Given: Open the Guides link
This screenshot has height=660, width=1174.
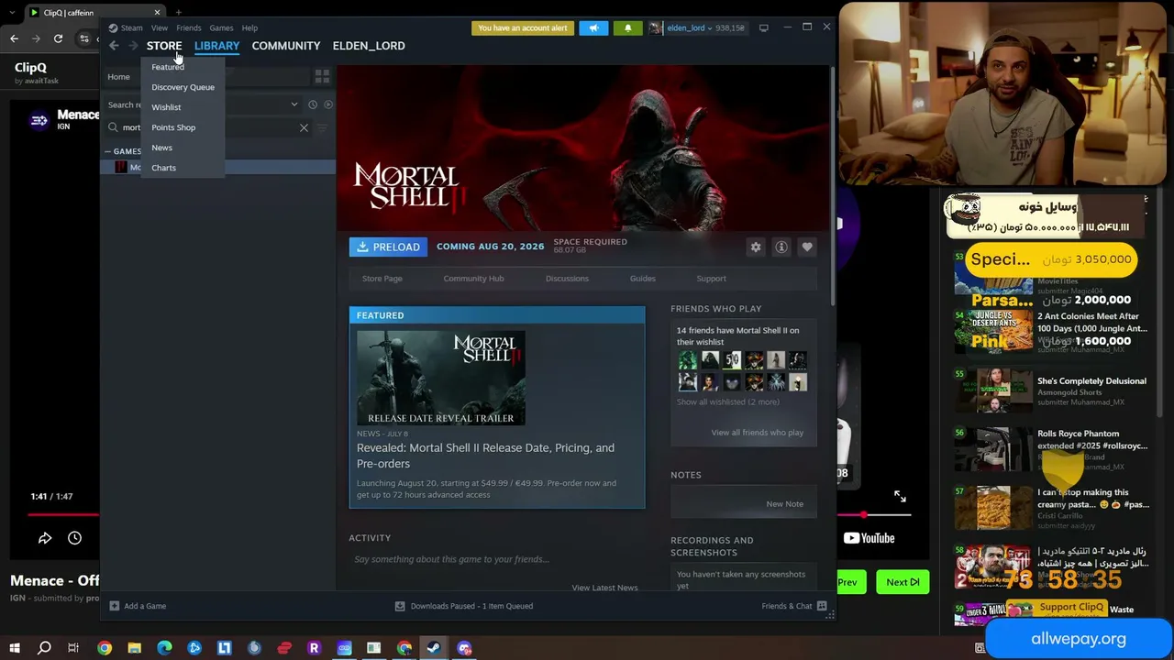Looking at the screenshot, I should (x=642, y=279).
